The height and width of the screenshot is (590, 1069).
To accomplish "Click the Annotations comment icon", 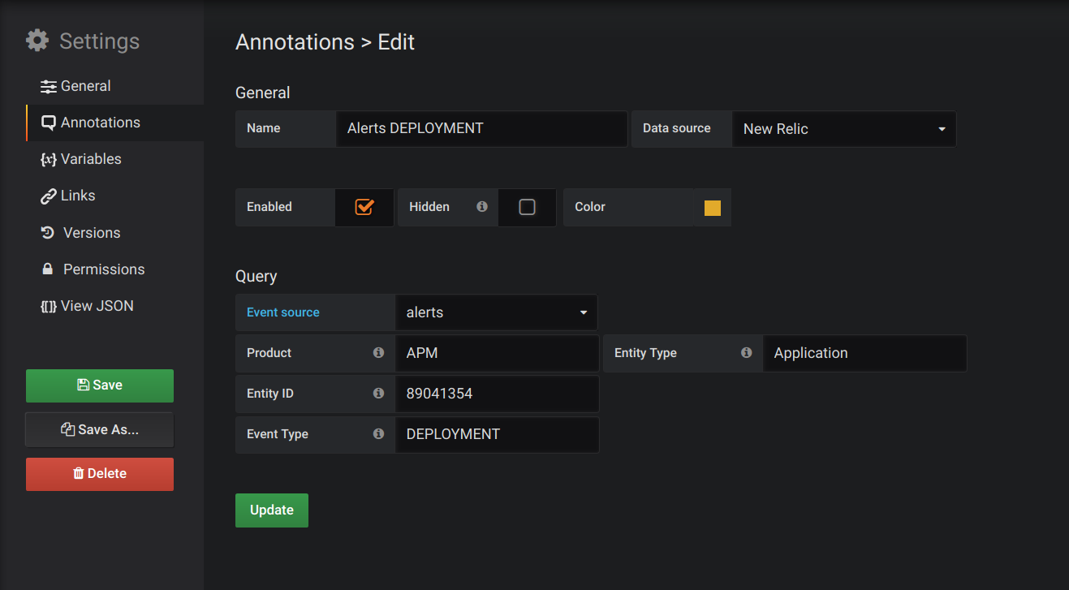I will [49, 123].
